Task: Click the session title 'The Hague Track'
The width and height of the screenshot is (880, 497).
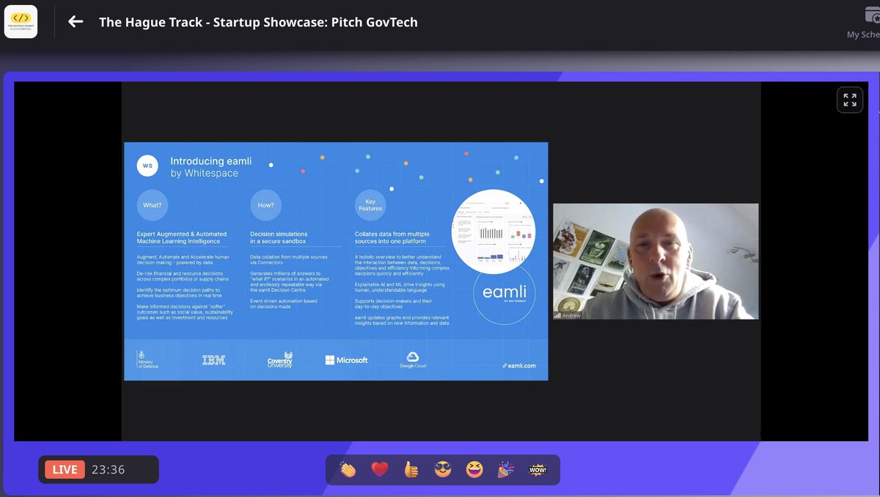Action: coord(258,22)
